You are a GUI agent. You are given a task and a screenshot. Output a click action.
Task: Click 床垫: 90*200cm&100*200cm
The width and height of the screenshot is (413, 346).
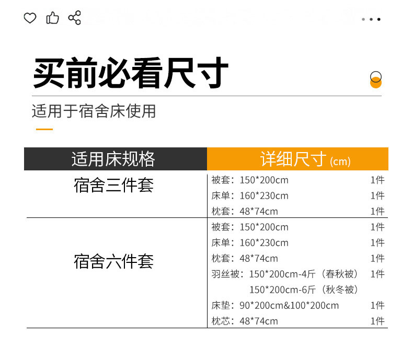point(275,305)
